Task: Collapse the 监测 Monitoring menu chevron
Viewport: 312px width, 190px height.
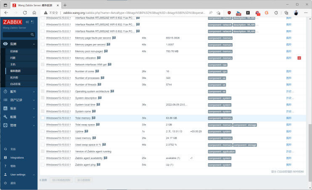Action: click(x=34, y=44)
